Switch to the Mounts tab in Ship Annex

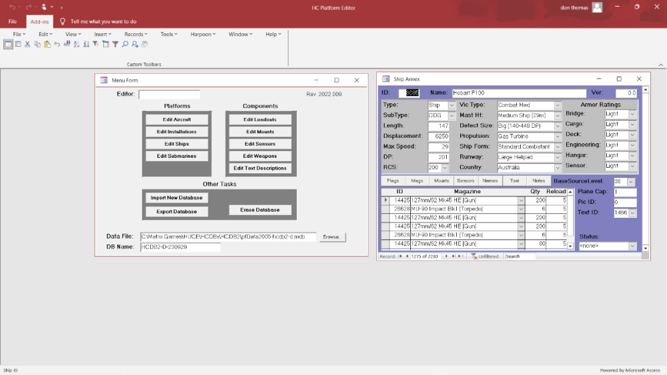(x=442, y=181)
